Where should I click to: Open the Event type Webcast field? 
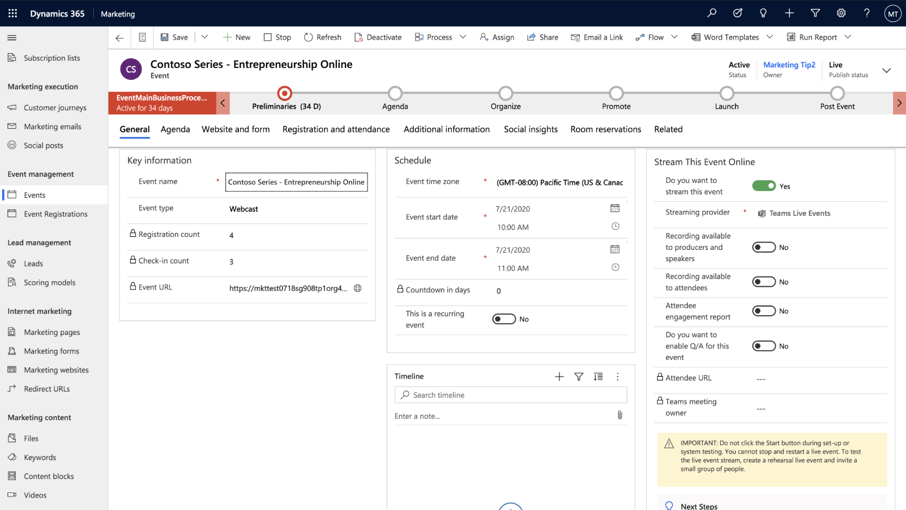coord(296,209)
